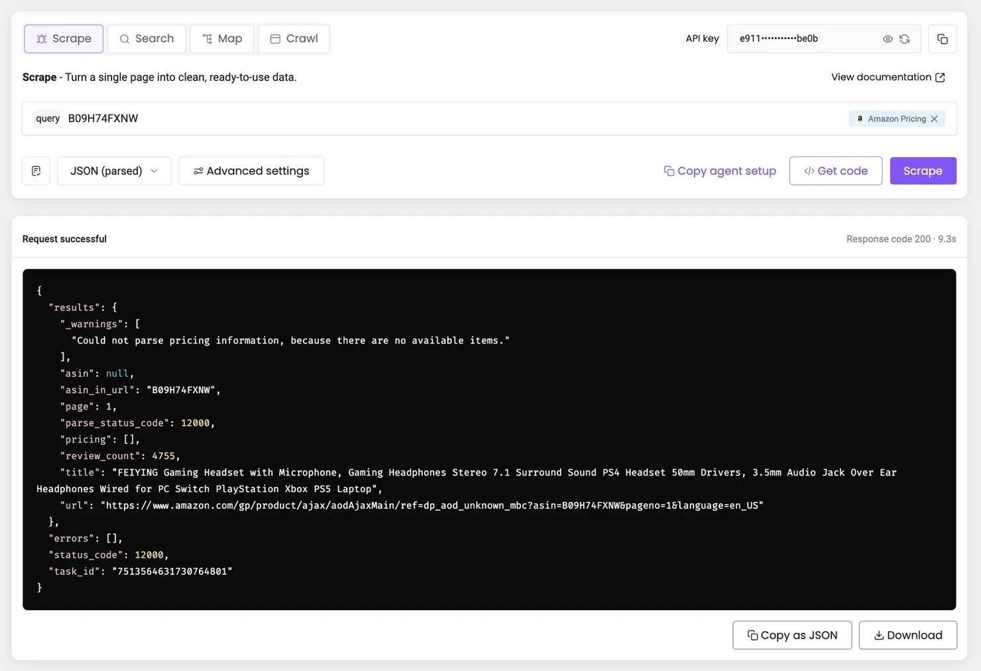Viewport: 981px width, 671px height.
Task: Click the "task_id" value in the output
Action: [x=172, y=572]
